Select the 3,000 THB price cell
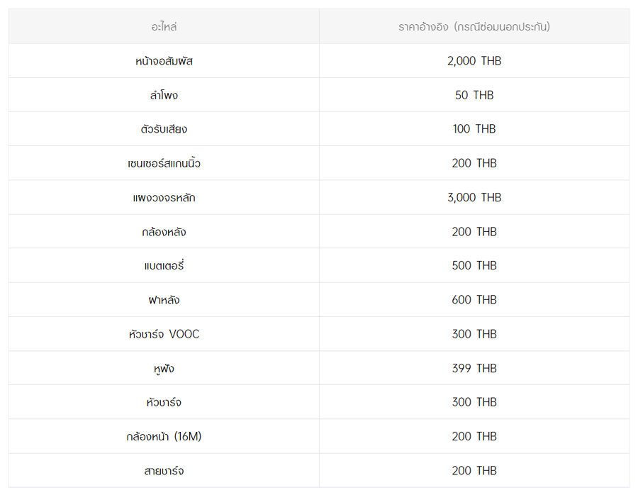Screen dimensions: 638x495 (474, 198)
